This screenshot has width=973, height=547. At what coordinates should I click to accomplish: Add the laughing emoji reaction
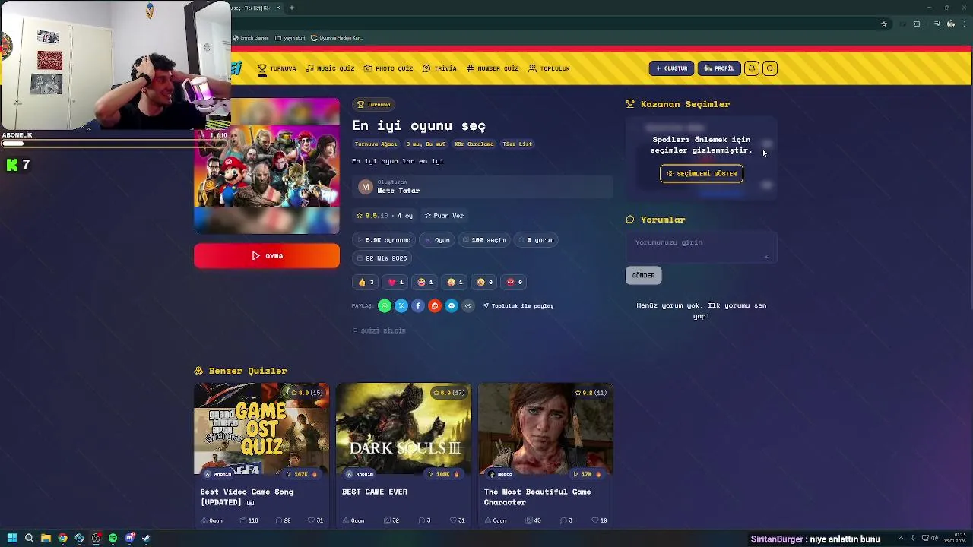[x=426, y=282]
